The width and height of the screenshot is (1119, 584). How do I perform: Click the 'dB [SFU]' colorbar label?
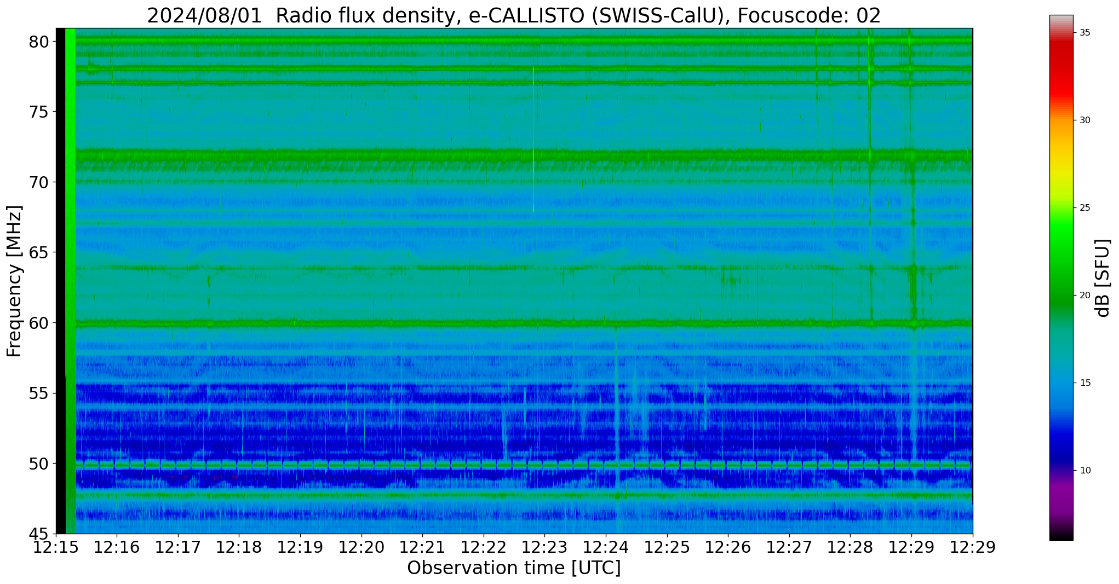click(1103, 278)
